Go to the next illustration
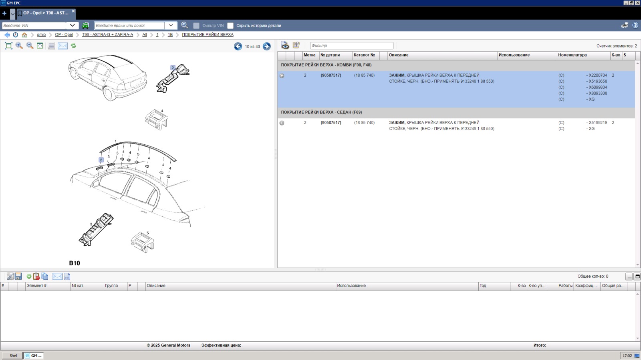This screenshot has height=360, width=641. tap(267, 46)
